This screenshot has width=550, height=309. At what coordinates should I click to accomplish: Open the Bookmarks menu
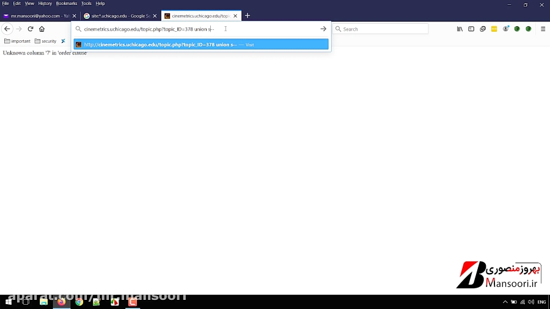point(66,4)
